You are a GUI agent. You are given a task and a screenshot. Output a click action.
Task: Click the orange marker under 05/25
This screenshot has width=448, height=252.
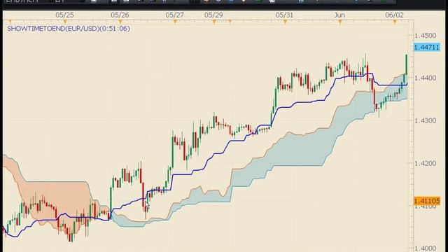(x=65, y=22)
